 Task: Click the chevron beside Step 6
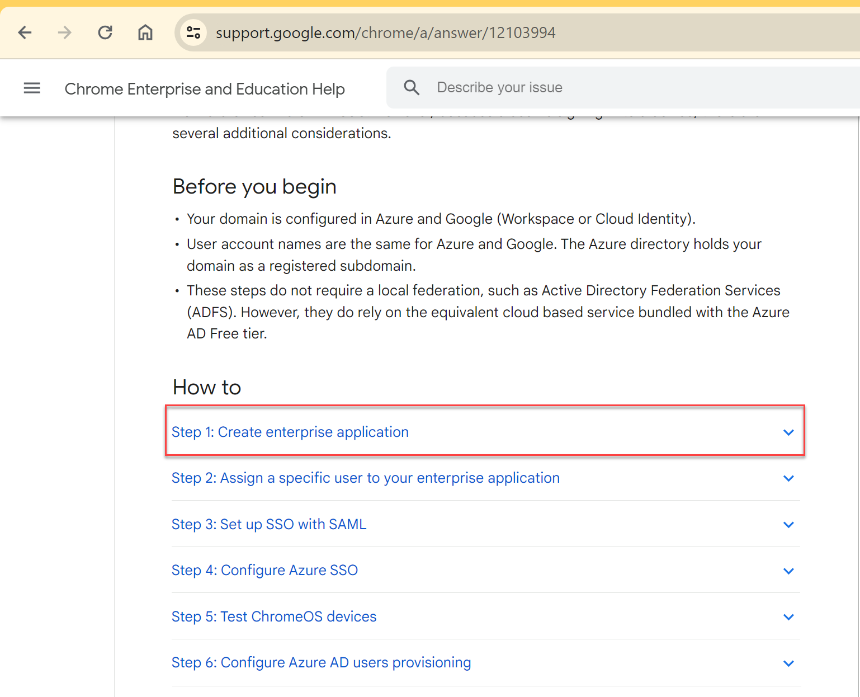pos(788,663)
